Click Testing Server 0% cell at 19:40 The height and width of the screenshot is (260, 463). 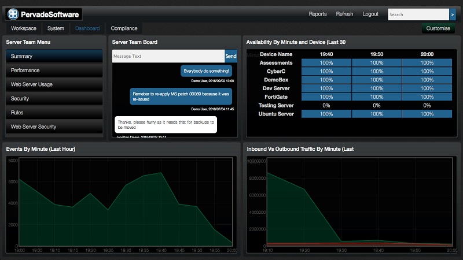(x=326, y=106)
